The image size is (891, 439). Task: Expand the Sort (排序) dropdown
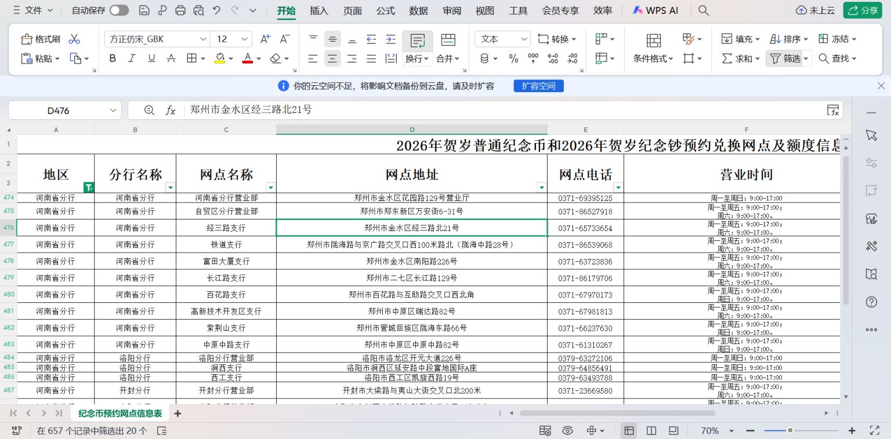coord(805,39)
